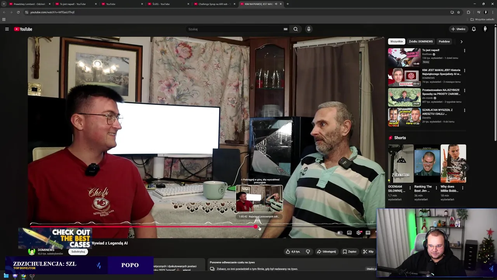Open the 'Utwórz' create menu
497x280 pixels.
[458, 29]
